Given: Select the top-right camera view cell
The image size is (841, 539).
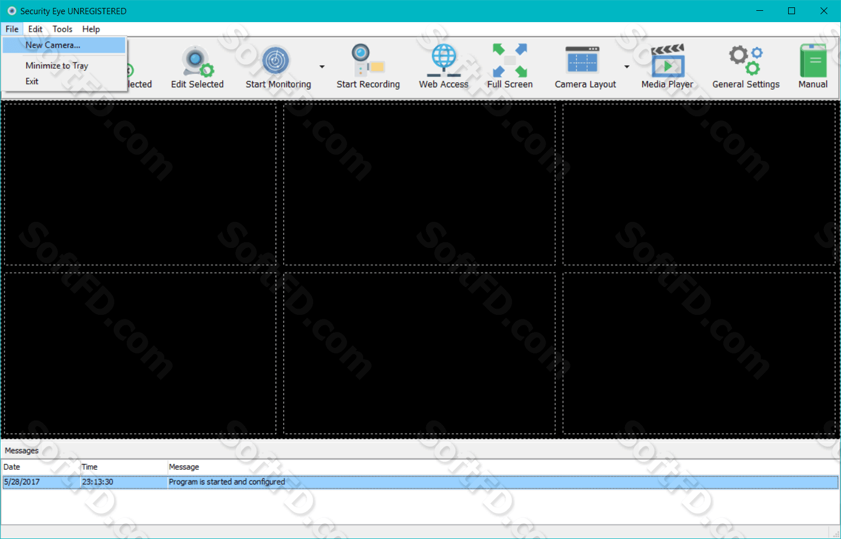Looking at the screenshot, I should click(699, 184).
